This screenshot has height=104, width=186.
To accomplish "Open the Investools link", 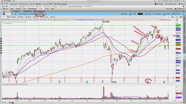I will point(169,9).
